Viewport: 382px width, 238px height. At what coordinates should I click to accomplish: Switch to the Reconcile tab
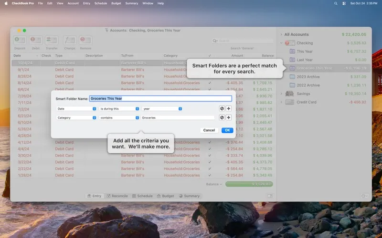click(x=117, y=196)
